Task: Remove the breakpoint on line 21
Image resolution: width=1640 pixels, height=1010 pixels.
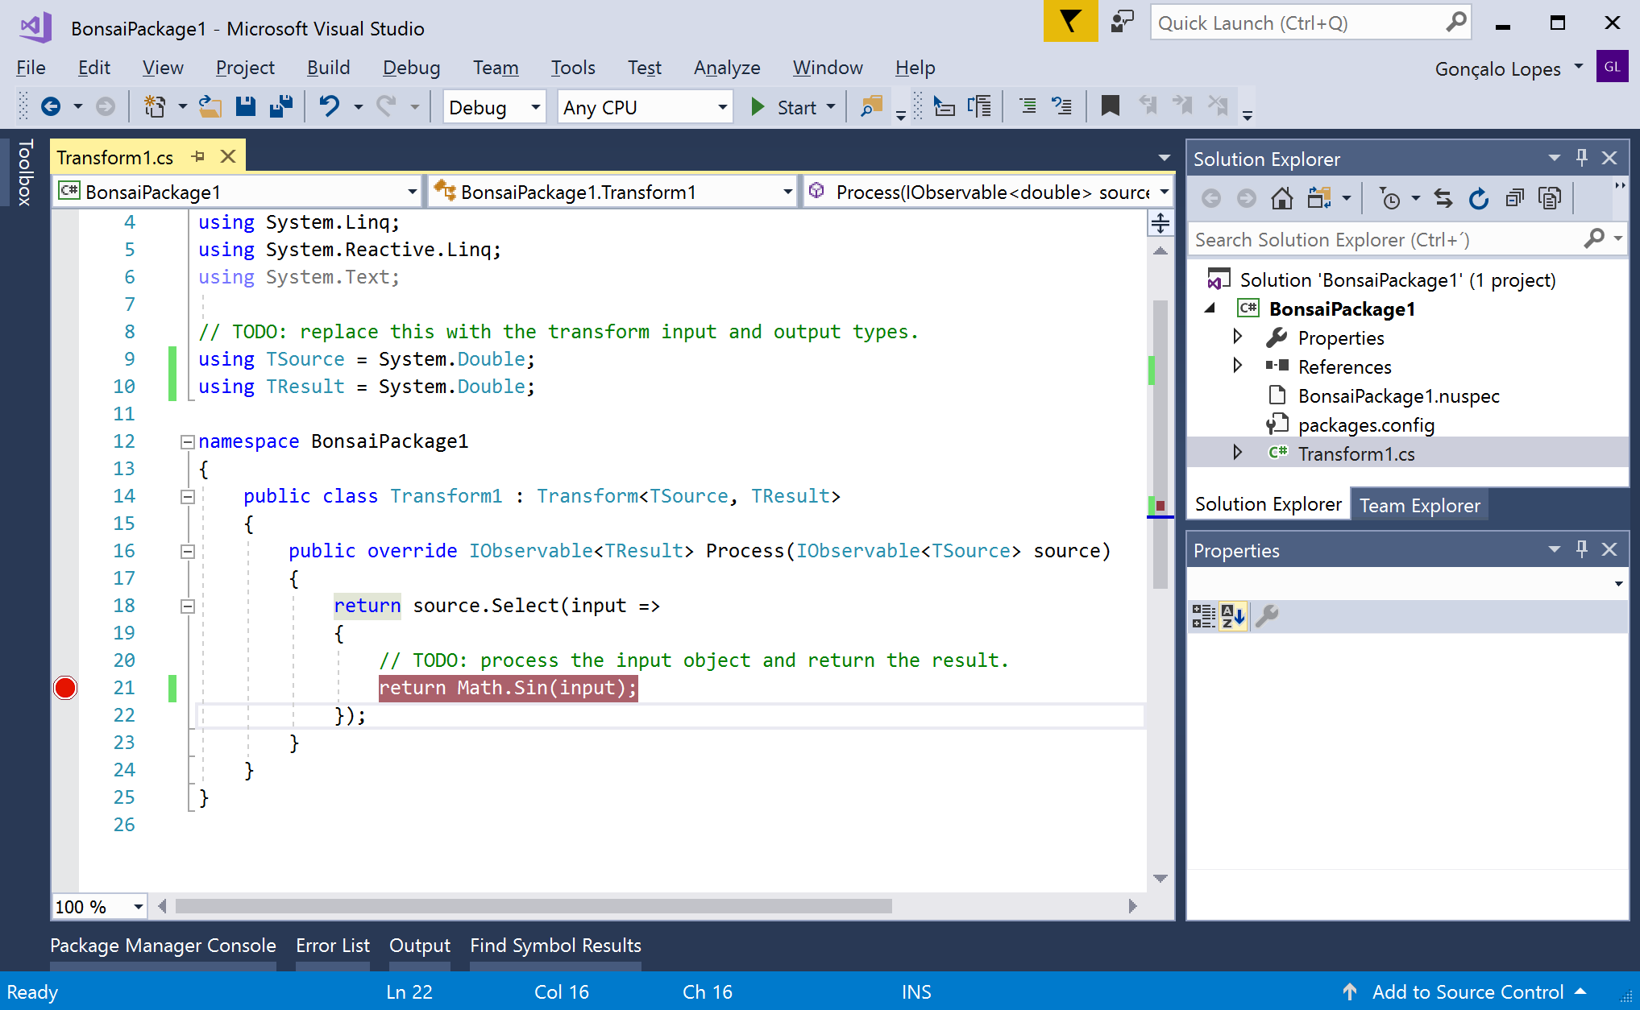Action: (65, 688)
